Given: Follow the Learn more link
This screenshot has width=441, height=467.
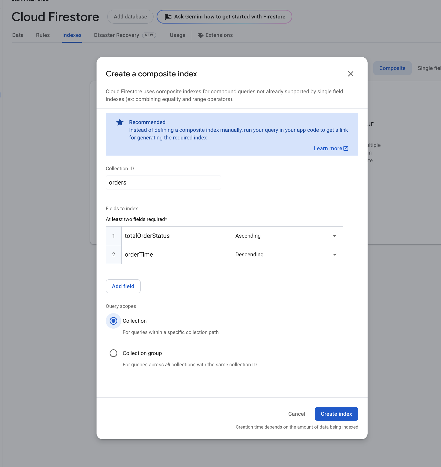Looking at the screenshot, I should coord(331,148).
